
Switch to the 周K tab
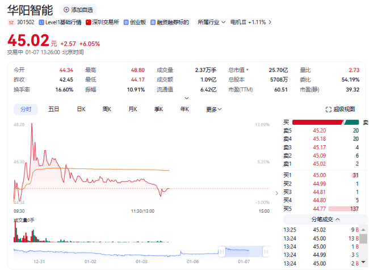point(107,109)
